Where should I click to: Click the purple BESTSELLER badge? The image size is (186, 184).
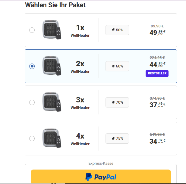157,73
